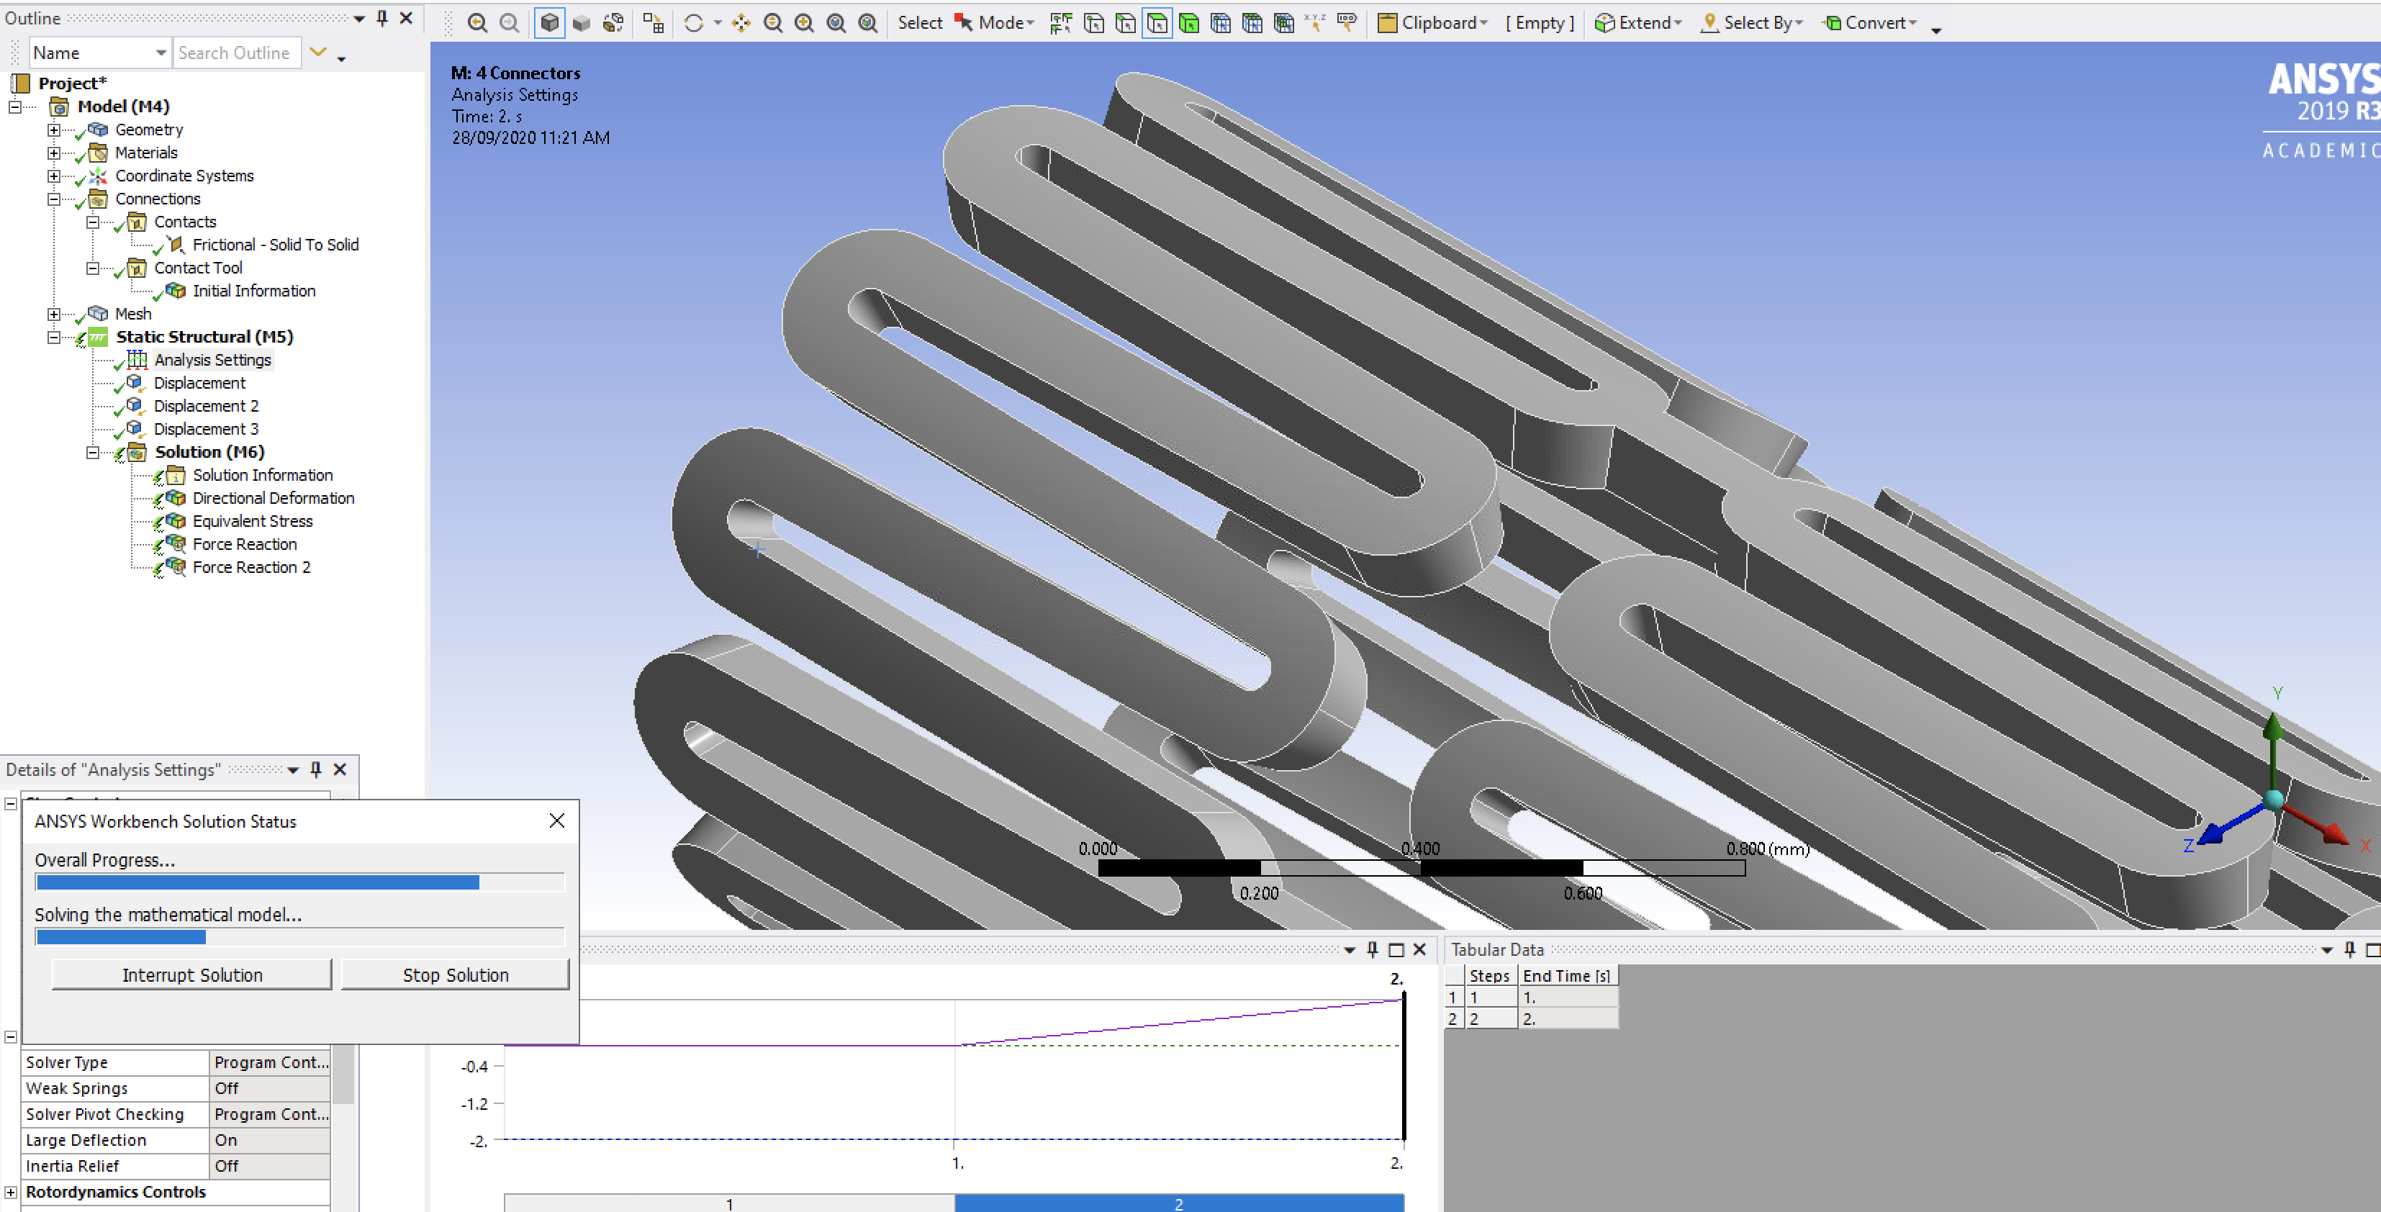Pin the Details of Analysis Settings panel

[x=316, y=769]
